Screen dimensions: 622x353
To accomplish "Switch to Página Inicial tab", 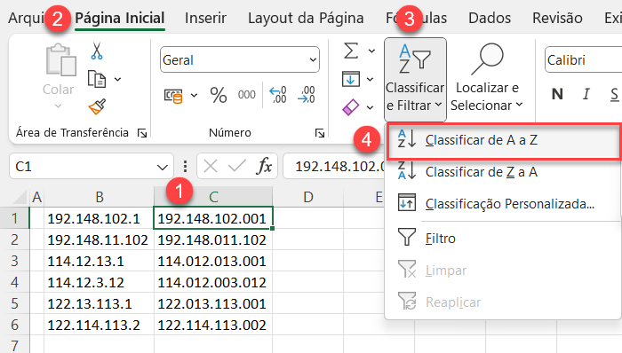I will click(120, 19).
